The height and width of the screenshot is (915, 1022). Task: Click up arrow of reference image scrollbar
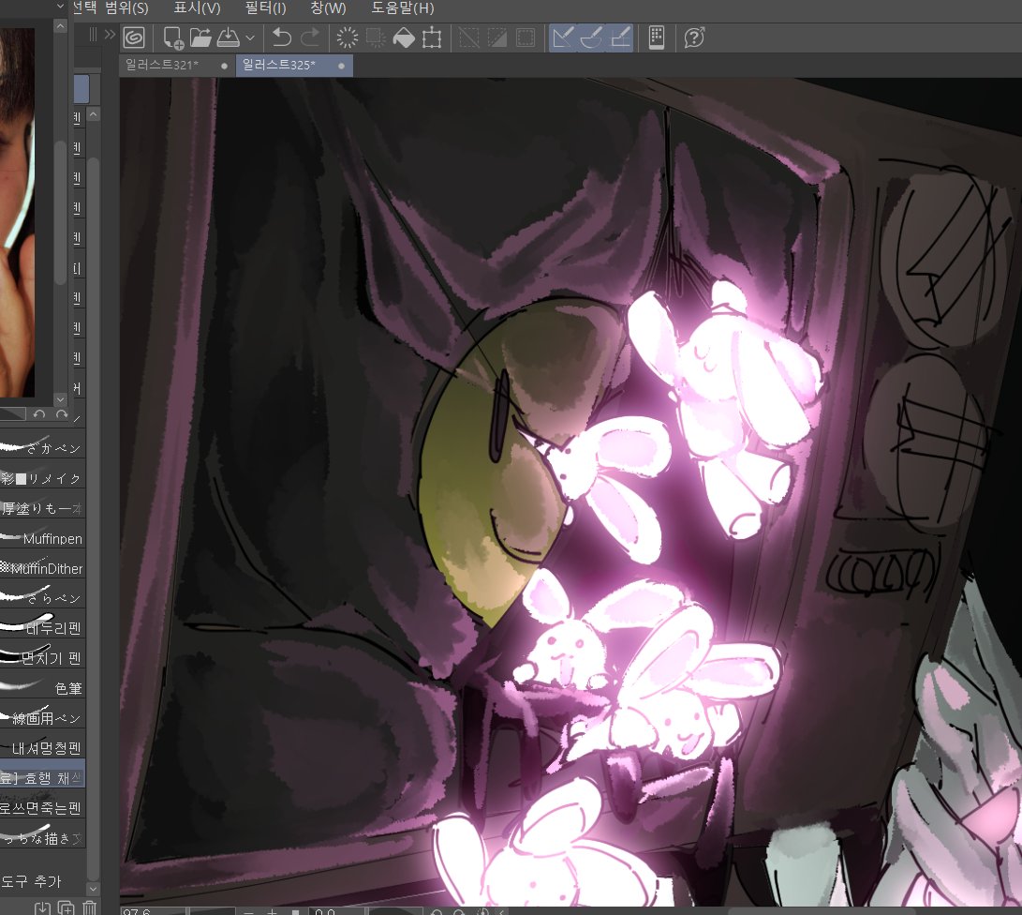61,26
